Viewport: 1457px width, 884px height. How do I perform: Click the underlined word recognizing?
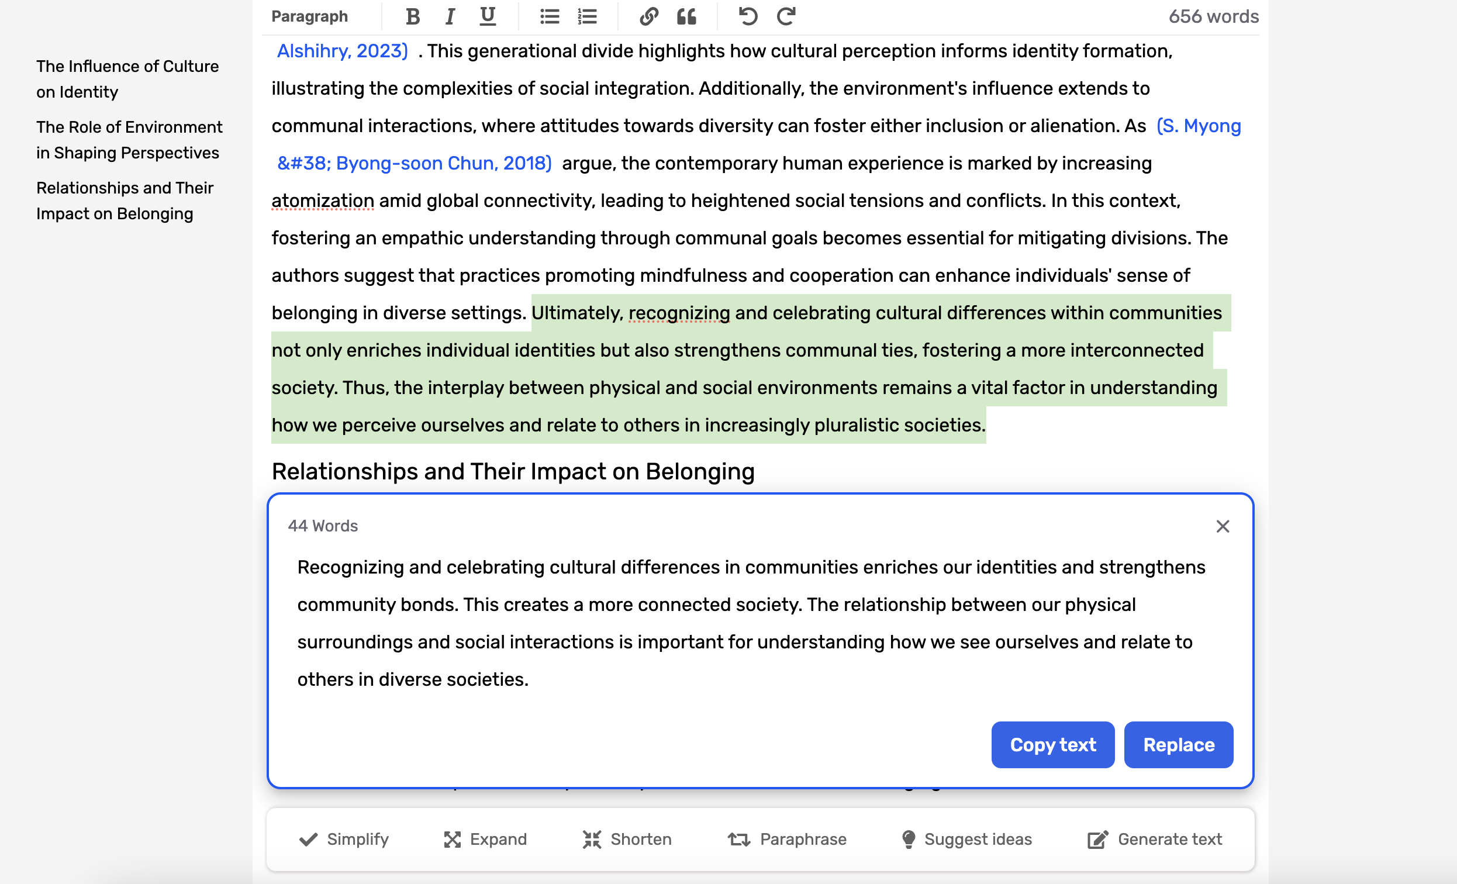[679, 313]
